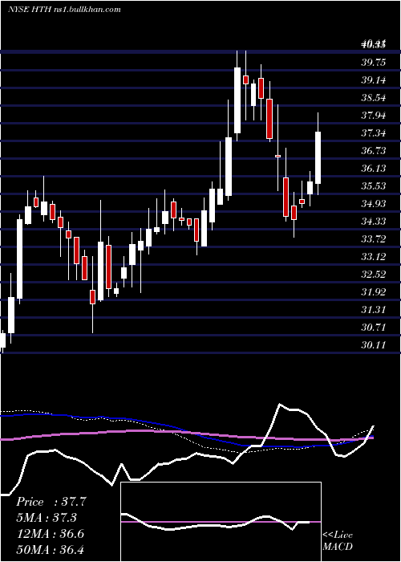Click the 39.14 price axis label
The width and height of the screenshot is (401, 562).
point(374,80)
